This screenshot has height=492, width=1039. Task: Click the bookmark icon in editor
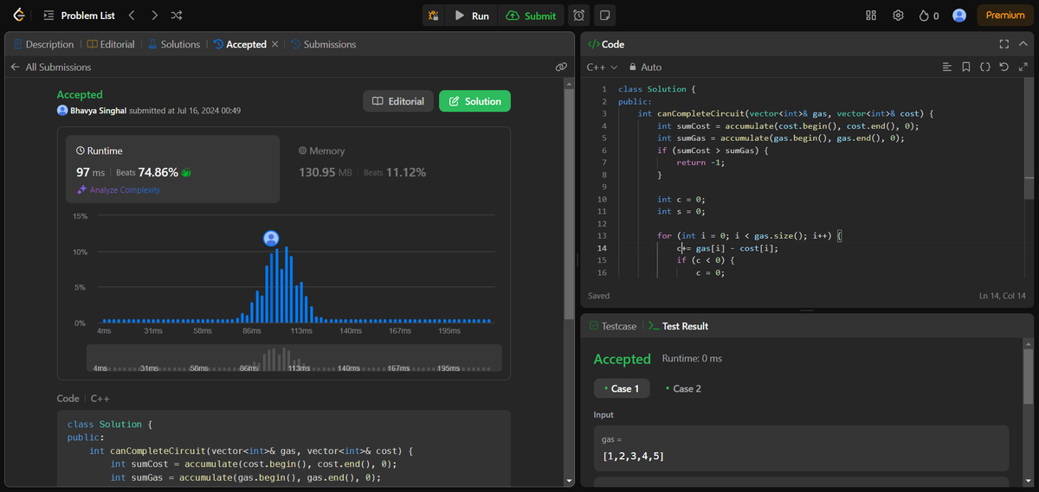965,67
